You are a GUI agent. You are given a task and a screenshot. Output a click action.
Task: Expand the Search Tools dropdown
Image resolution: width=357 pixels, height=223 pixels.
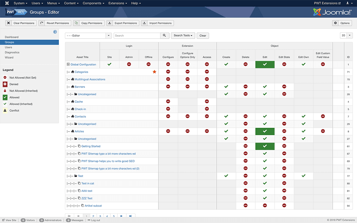coord(183,35)
